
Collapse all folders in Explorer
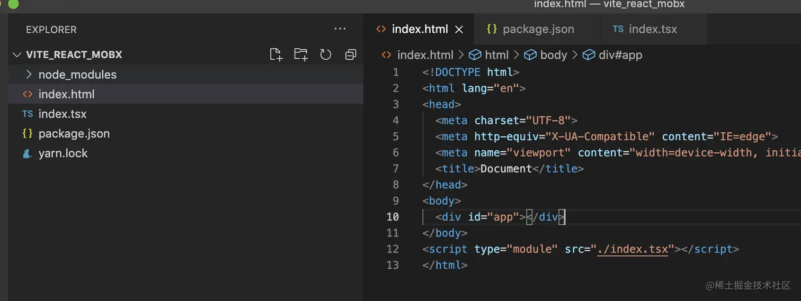tap(351, 54)
